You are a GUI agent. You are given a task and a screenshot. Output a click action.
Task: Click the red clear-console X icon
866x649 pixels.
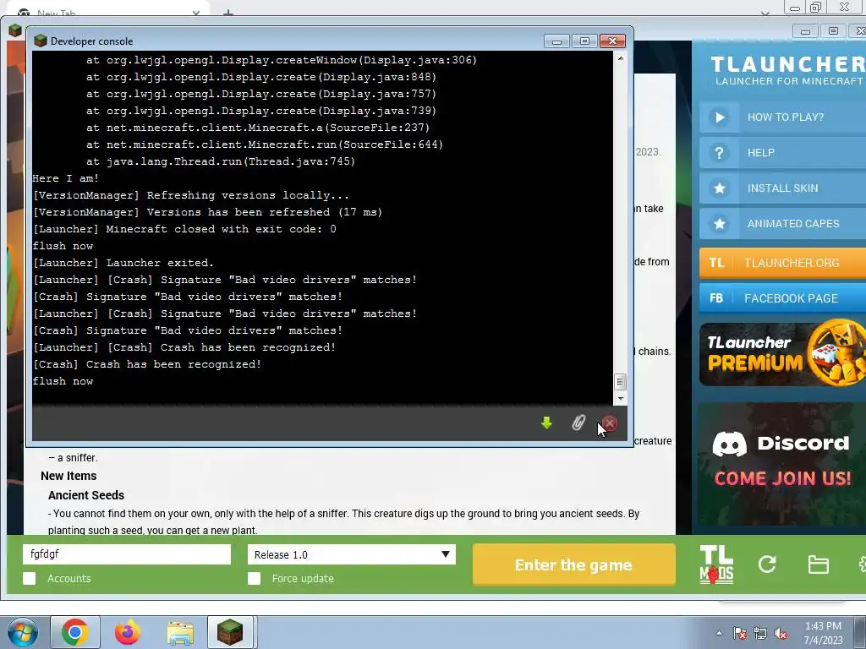point(610,423)
